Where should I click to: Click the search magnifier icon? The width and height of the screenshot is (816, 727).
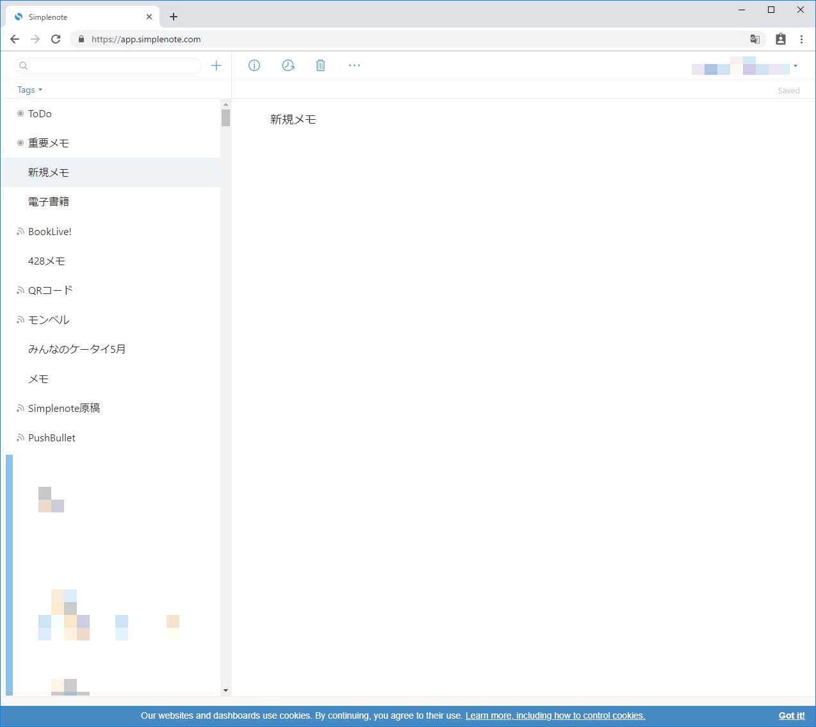[x=22, y=65]
